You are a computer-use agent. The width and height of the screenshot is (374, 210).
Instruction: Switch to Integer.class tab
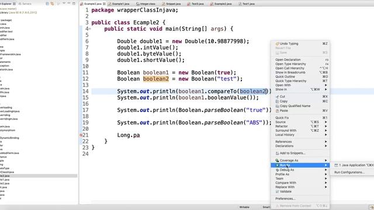click(x=146, y=4)
